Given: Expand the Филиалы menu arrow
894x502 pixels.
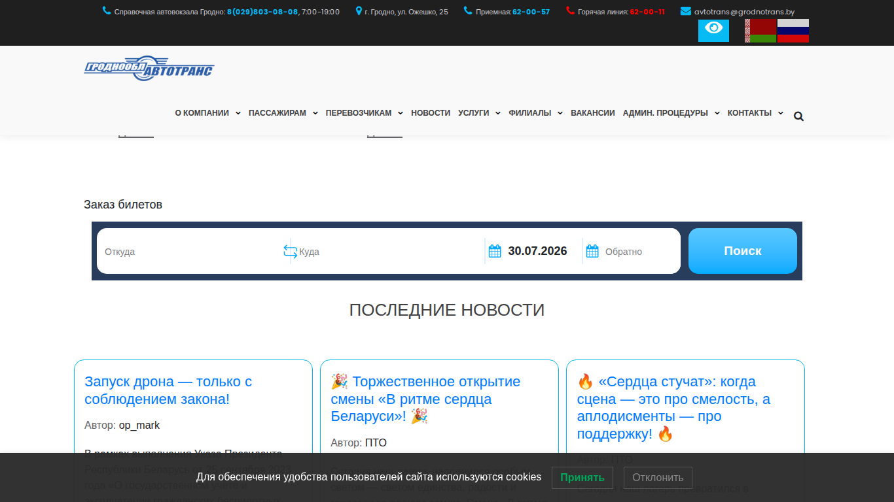Looking at the screenshot, I should [x=560, y=113].
